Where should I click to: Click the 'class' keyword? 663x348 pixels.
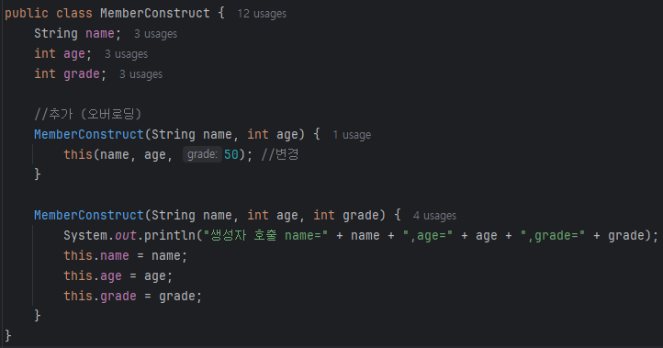click(x=74, y=13)
